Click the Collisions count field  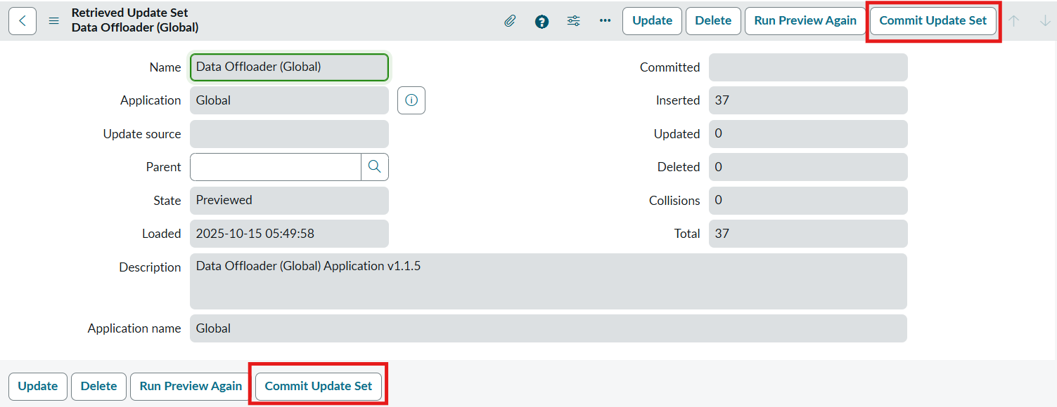click(x=808, y=201)
